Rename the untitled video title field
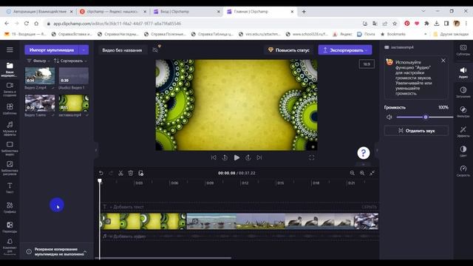The image size is (473, 266). point(122,50)
